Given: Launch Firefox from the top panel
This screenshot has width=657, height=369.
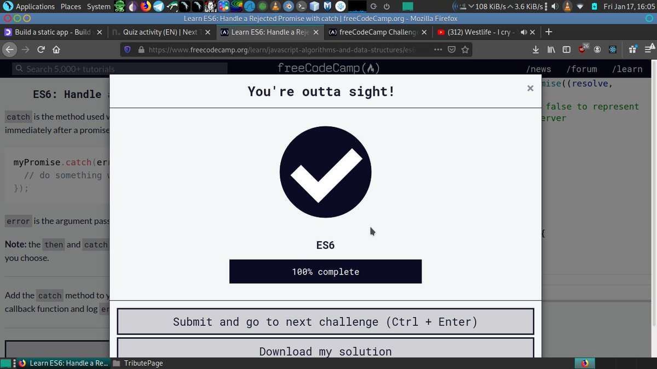Looking at the screenshot, I should coord(145,7).
